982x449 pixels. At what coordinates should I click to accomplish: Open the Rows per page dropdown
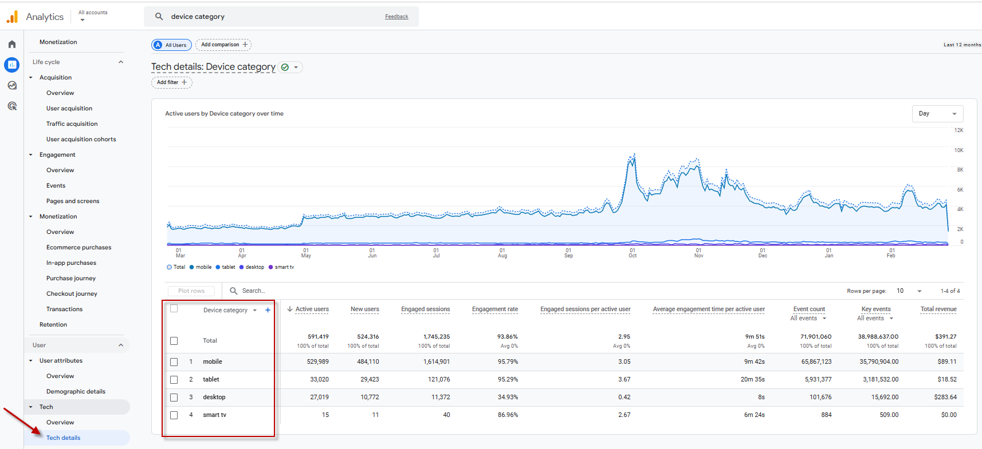pyautogui.click(x=909, y=291)
